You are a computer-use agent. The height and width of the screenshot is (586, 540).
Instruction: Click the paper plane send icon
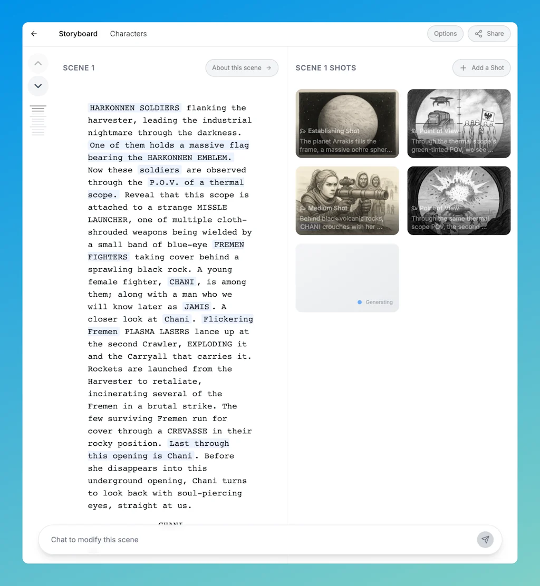[485, 539]
